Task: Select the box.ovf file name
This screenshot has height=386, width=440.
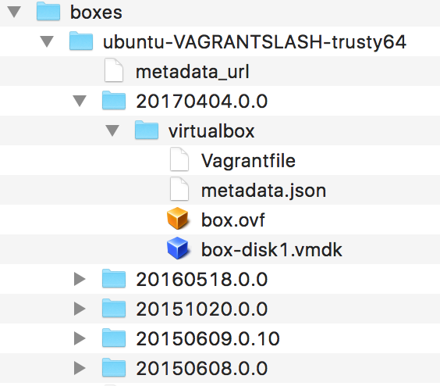Action: tap(233, 220)
